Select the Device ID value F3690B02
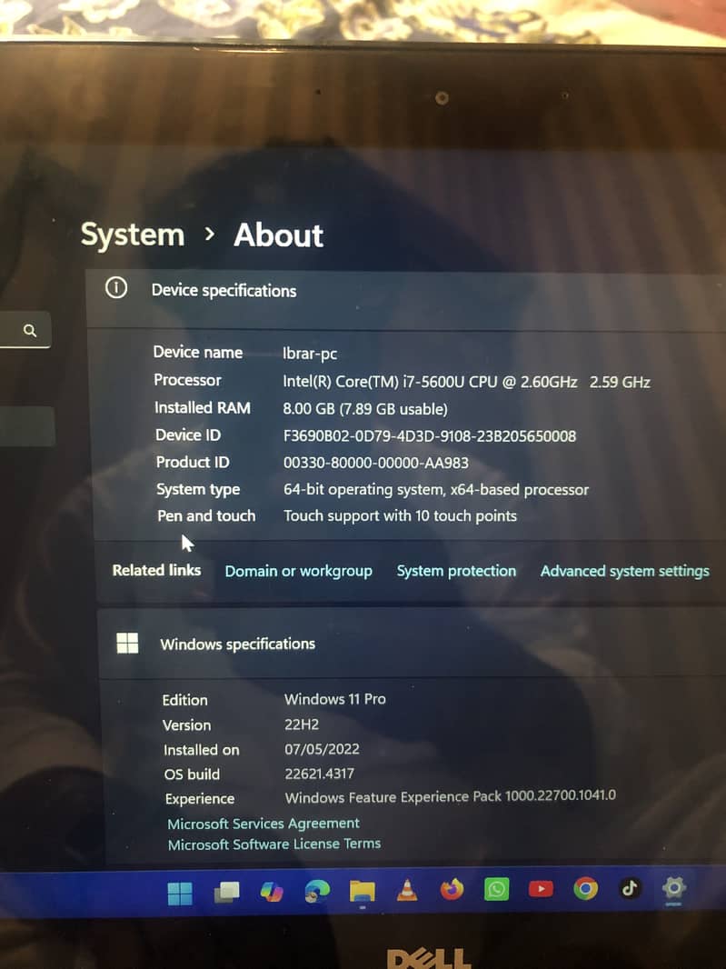This screenshot has width=726, height=969. pyautogui.click(x=430, y=436)
